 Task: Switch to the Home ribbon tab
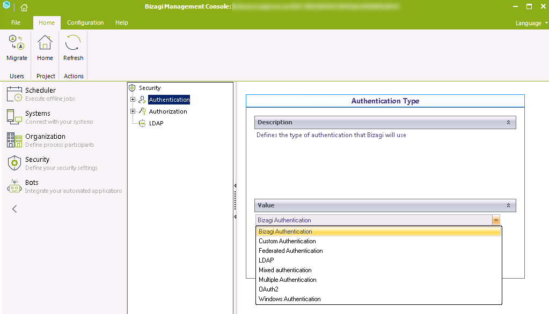click(x=47, y=23)
